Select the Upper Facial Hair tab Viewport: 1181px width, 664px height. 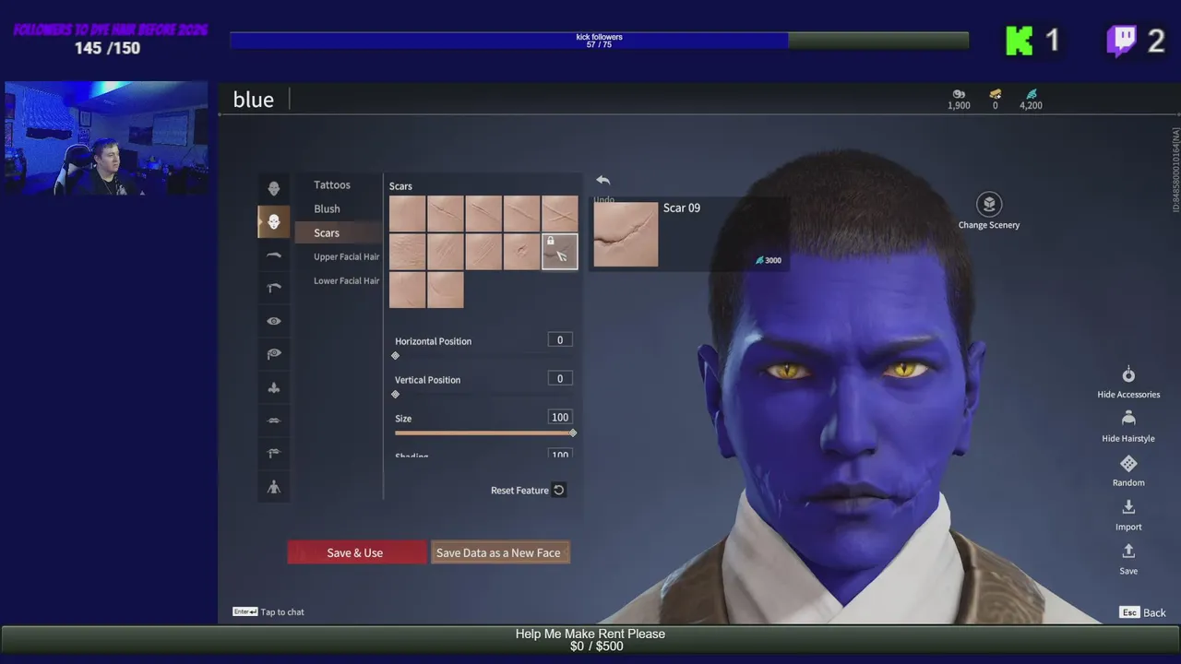pos(347,257)
